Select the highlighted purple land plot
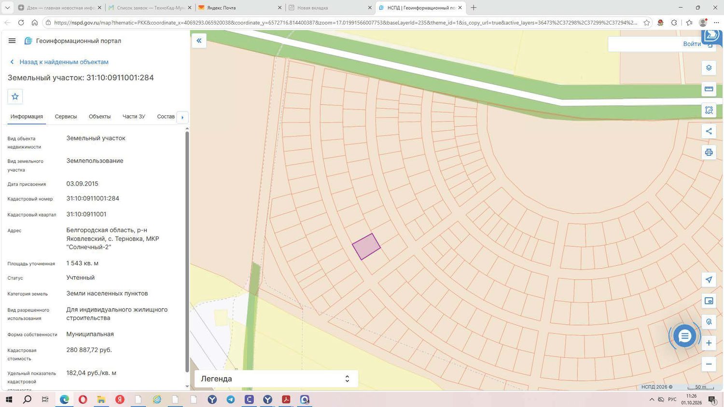This screenshot has height=407, width=724. [366, 246]
